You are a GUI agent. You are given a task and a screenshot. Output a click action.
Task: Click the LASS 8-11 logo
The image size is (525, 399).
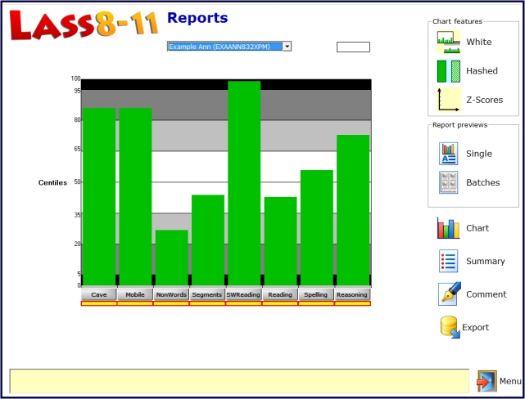coord(84,25)
